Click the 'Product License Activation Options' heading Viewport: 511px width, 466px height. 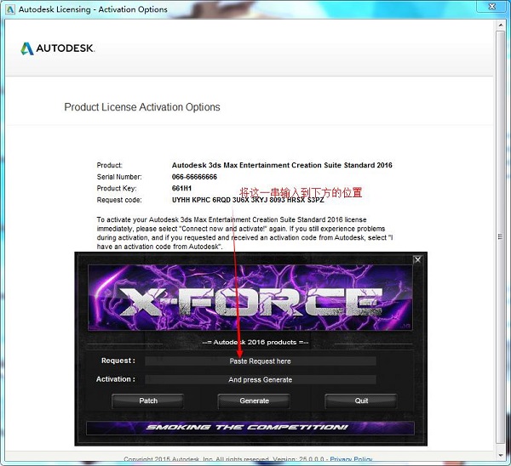pyautogui.click(x=142, y=108)
